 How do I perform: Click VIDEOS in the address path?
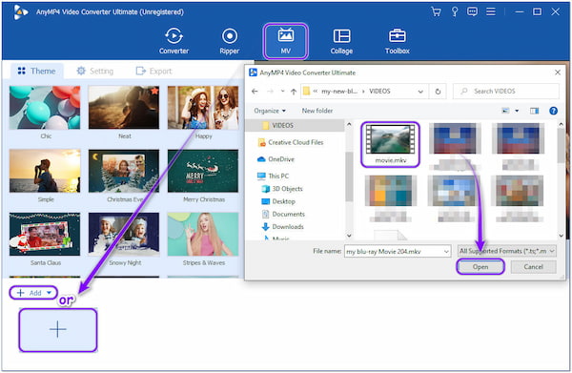coord(379,92)
